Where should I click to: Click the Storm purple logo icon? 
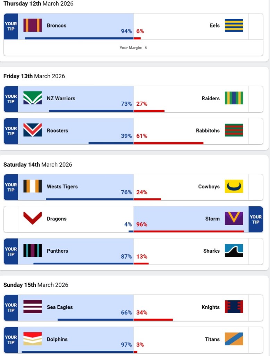(x=234, y=219)
